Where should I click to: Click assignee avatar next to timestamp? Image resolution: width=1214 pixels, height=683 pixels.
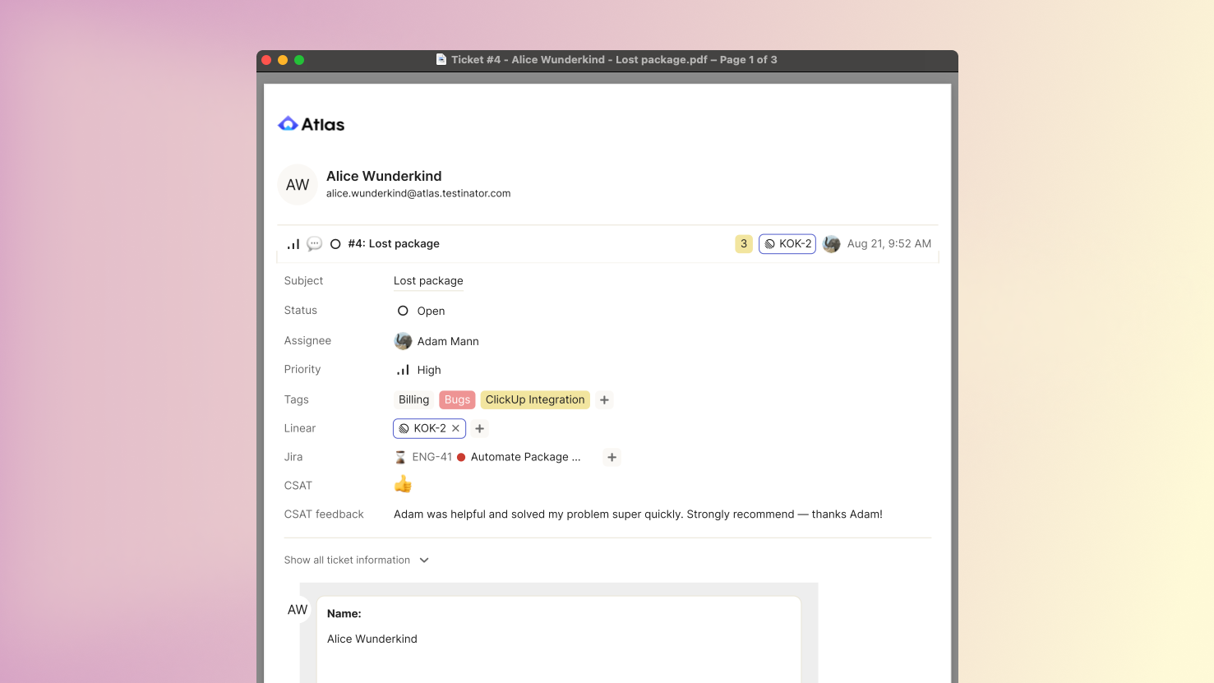[x=831, y=244]
